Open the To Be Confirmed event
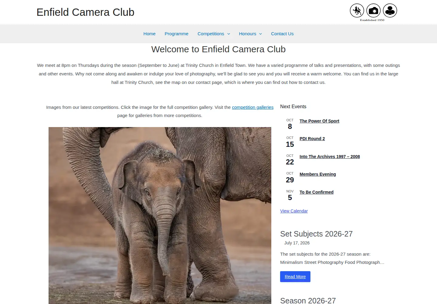 (x=317, y=192)
